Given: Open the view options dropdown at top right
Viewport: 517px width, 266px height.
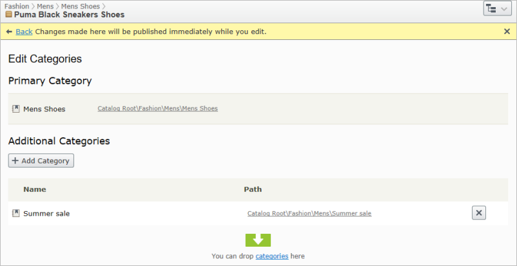Looking at the screenshot, I should point(496,8).
